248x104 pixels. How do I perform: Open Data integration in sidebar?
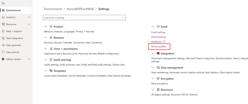(16, 38)
